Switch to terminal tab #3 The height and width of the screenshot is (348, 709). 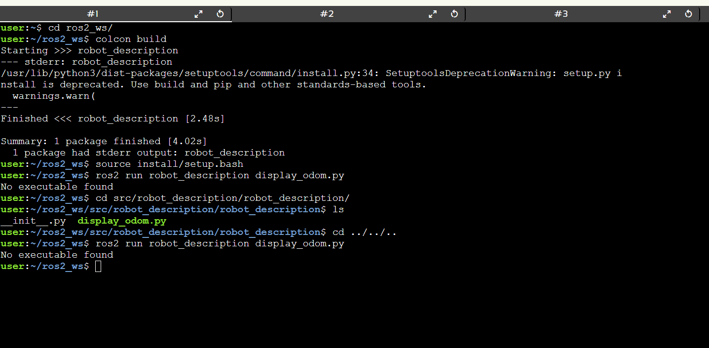tap(560, 14)
